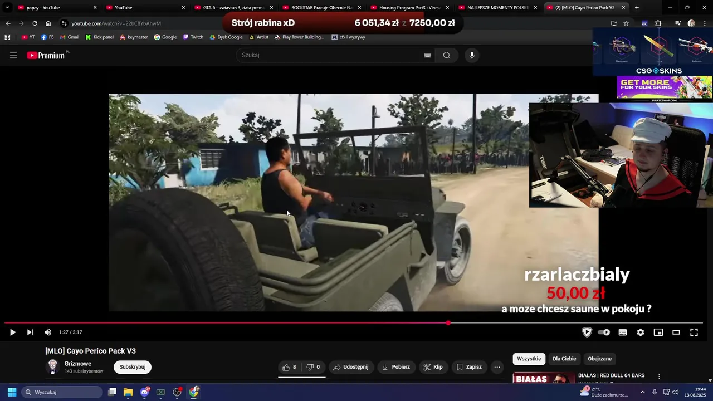713x401 pixels.
Task: Download video with Pobierz button
Action: point(396,367)
